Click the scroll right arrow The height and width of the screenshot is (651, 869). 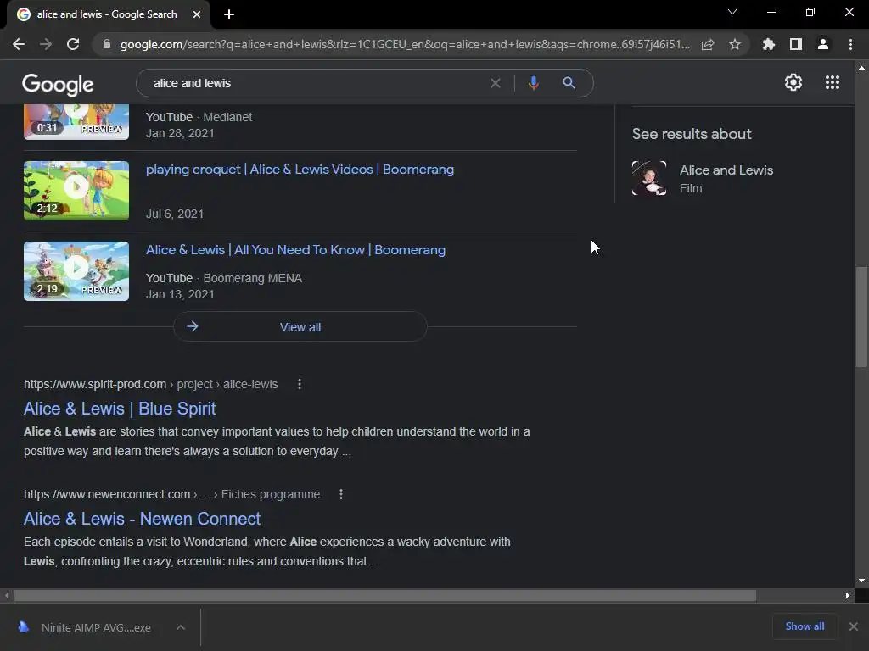pos(848,596)
